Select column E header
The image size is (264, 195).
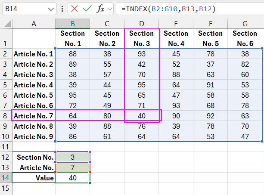pos(176,24)
